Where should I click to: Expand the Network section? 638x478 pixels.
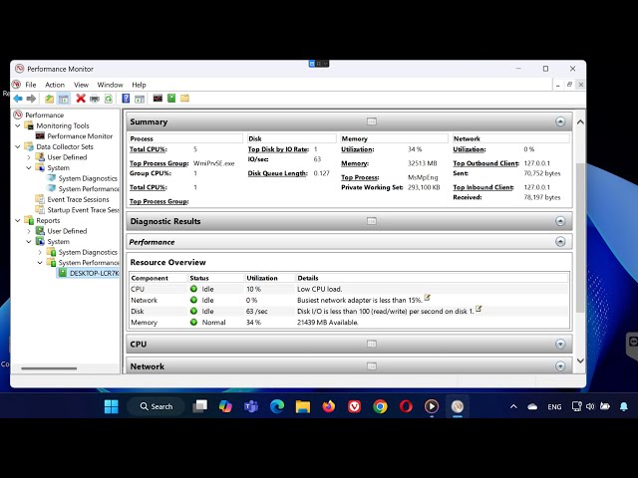tap(560, 366)
